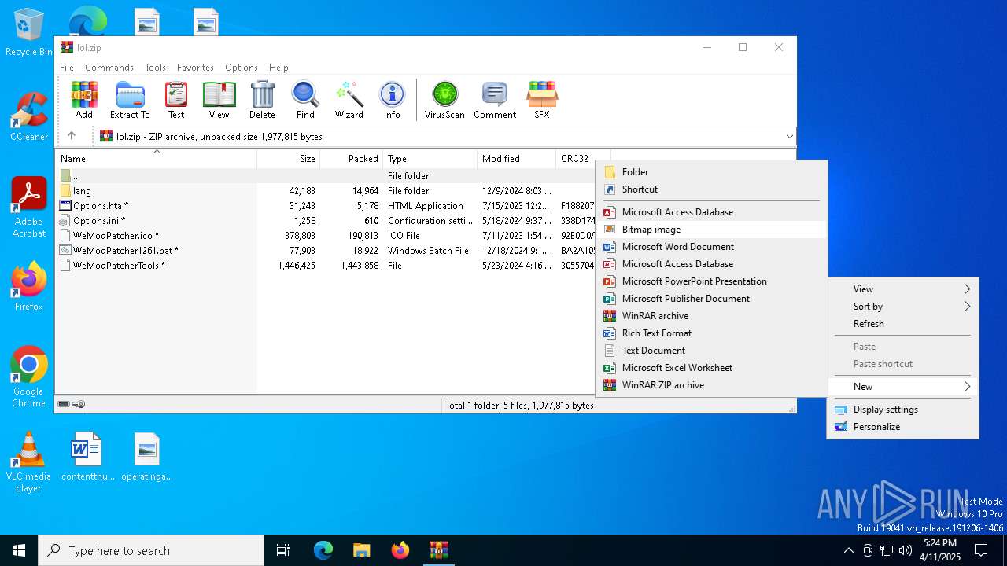Screen dimensions: 1007x566
Task: Create new Rich Text Format file
Action: [x=711, y=333]
